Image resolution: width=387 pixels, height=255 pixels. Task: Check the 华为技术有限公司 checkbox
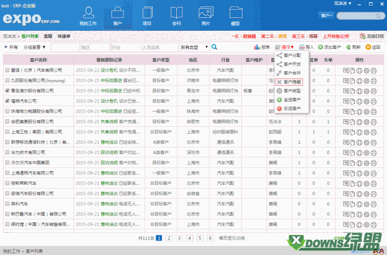click(x=7, y=152)
